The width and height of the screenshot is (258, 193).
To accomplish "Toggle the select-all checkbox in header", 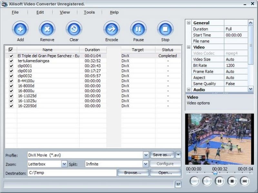I will 11,50.
